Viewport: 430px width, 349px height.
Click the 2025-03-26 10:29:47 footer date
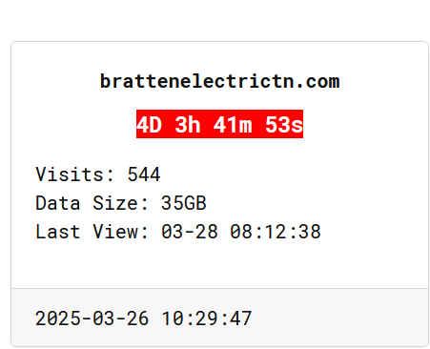[143, 318]
